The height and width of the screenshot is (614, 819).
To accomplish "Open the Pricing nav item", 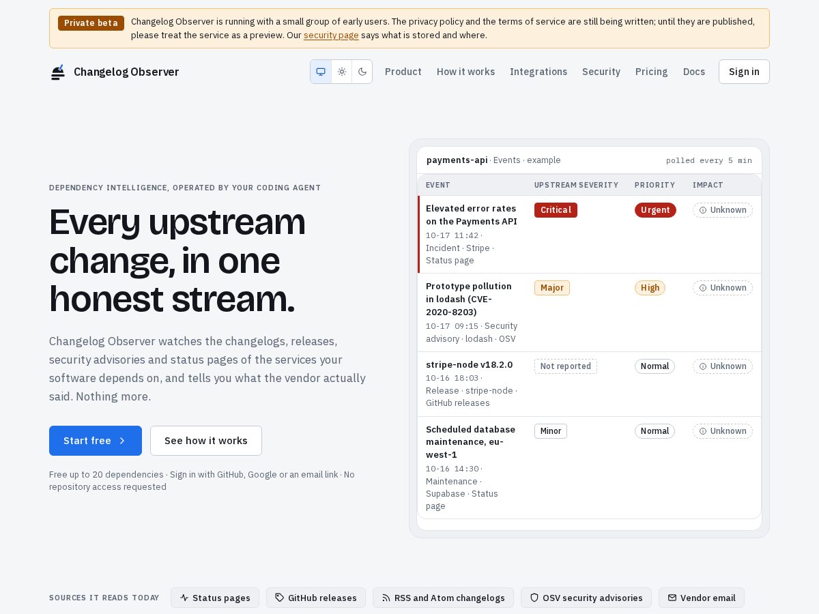I will click(x=651, y=72).
